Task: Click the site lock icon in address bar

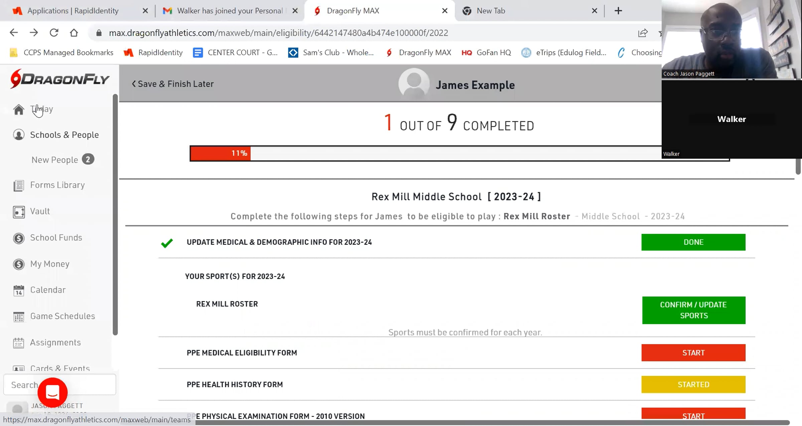Action: (x=99, y=33)
